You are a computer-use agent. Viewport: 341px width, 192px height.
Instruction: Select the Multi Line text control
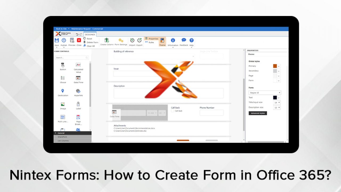63,119
